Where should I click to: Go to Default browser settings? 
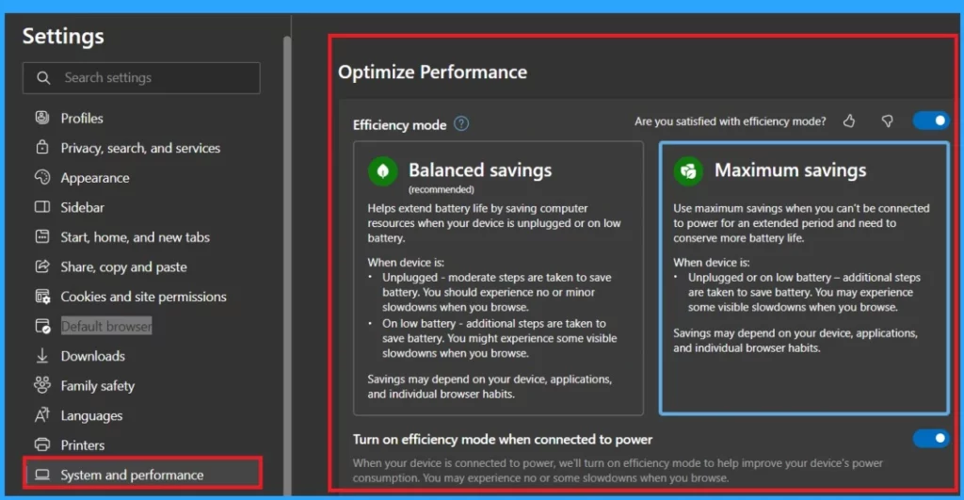pos(105,326)
